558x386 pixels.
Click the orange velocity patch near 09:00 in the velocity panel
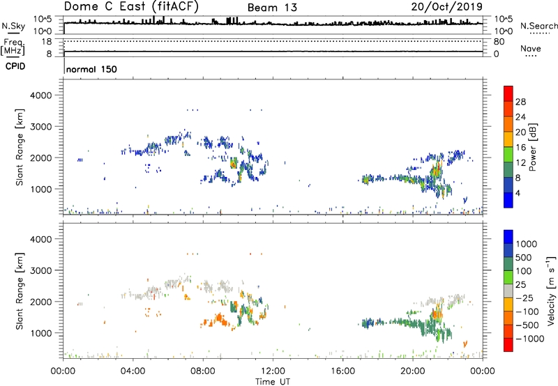point(218,318)
